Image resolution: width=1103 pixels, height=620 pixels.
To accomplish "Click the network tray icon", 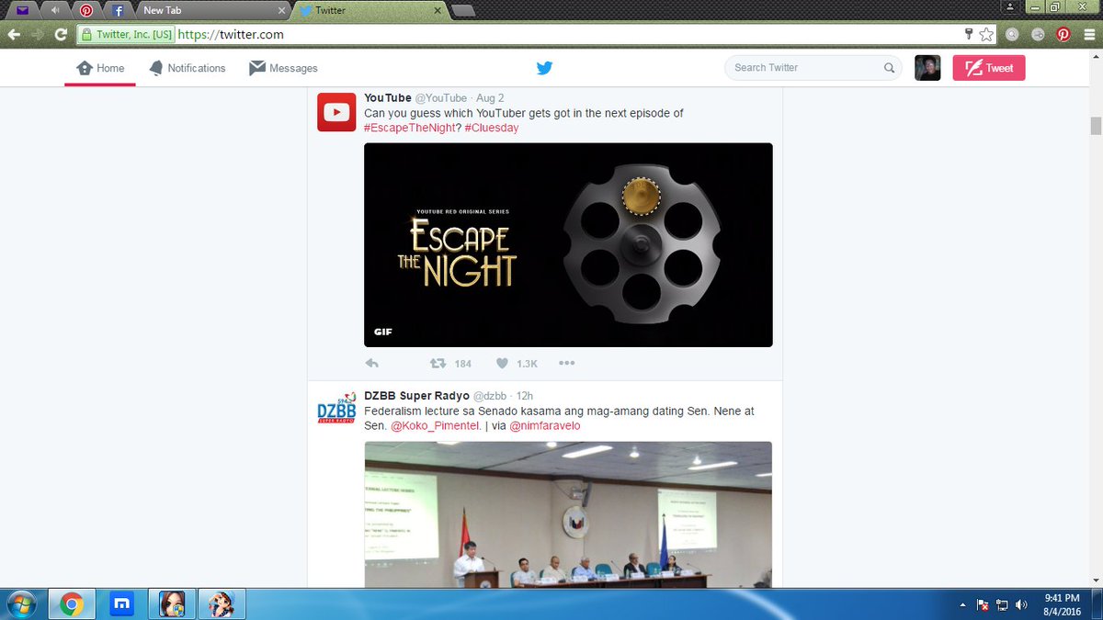I will 1002,604.
